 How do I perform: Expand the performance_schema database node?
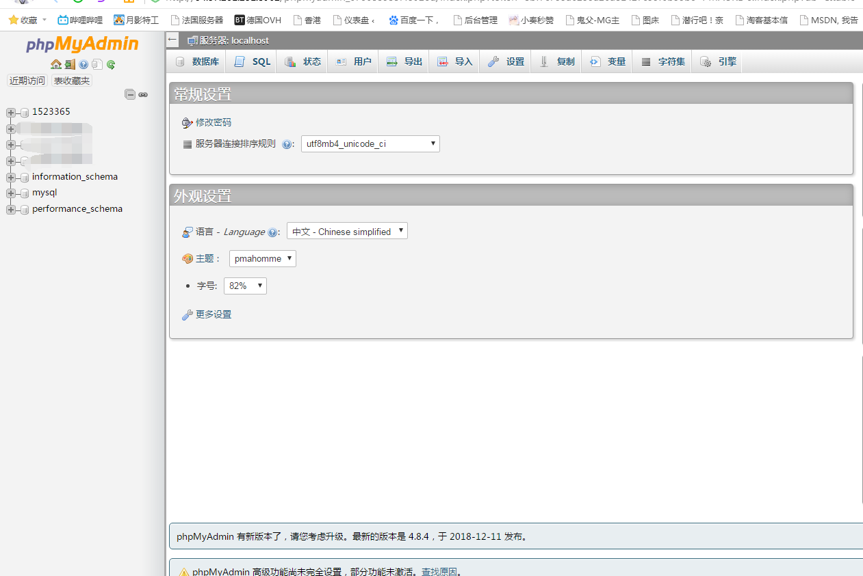pos(11,210)
